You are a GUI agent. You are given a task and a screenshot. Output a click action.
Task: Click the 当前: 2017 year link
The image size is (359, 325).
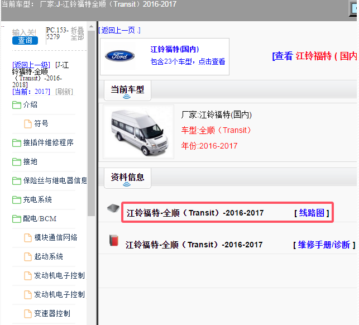(x=31, y=92)
